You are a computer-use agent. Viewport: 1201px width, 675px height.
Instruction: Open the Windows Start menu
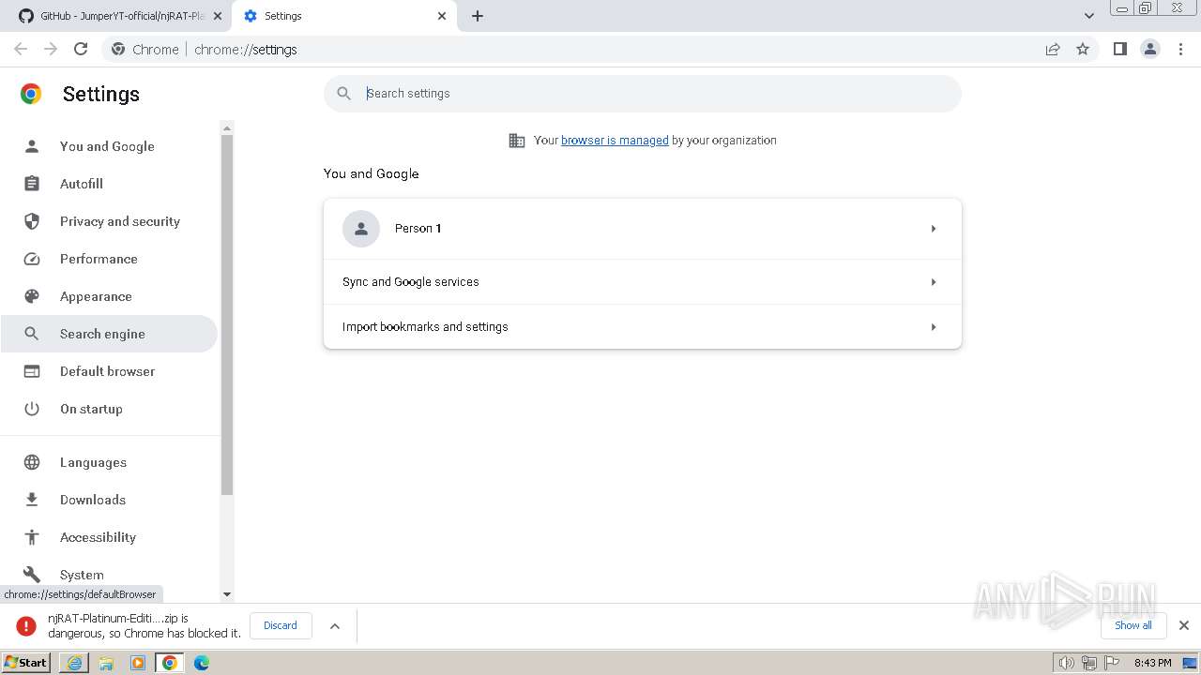click(x=26, y=663)
